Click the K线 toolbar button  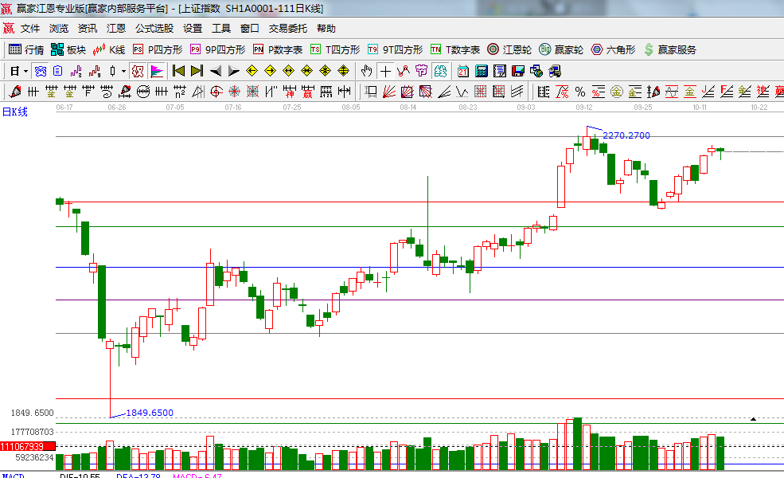point(109,49)
